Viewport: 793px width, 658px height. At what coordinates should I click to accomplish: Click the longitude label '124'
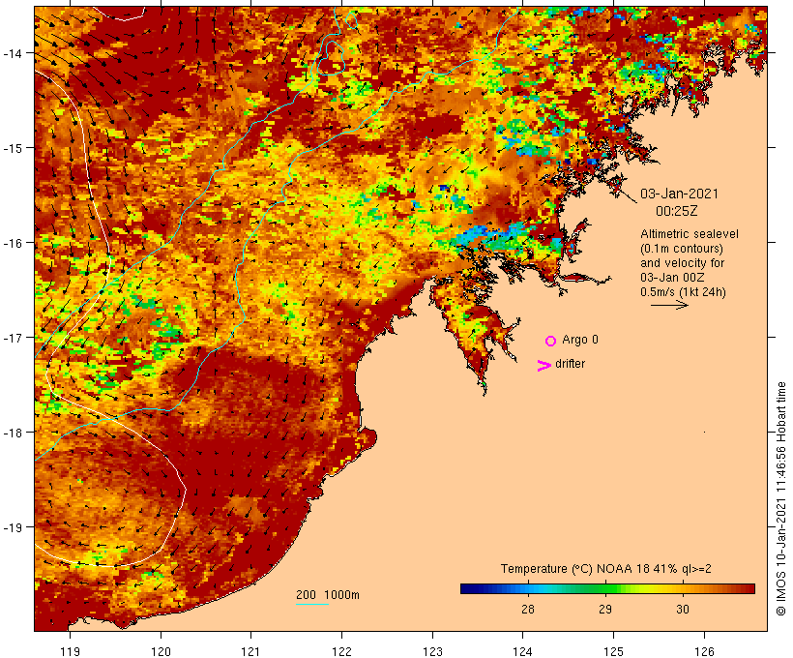coord(523,651)
